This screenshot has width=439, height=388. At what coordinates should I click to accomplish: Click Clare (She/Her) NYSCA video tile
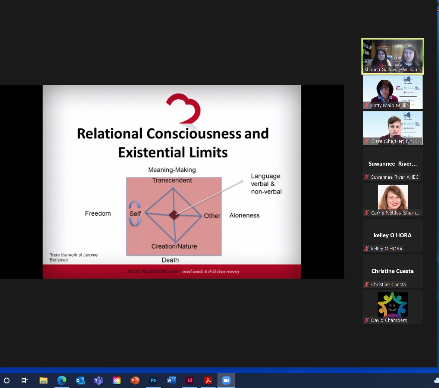point(392,128)
